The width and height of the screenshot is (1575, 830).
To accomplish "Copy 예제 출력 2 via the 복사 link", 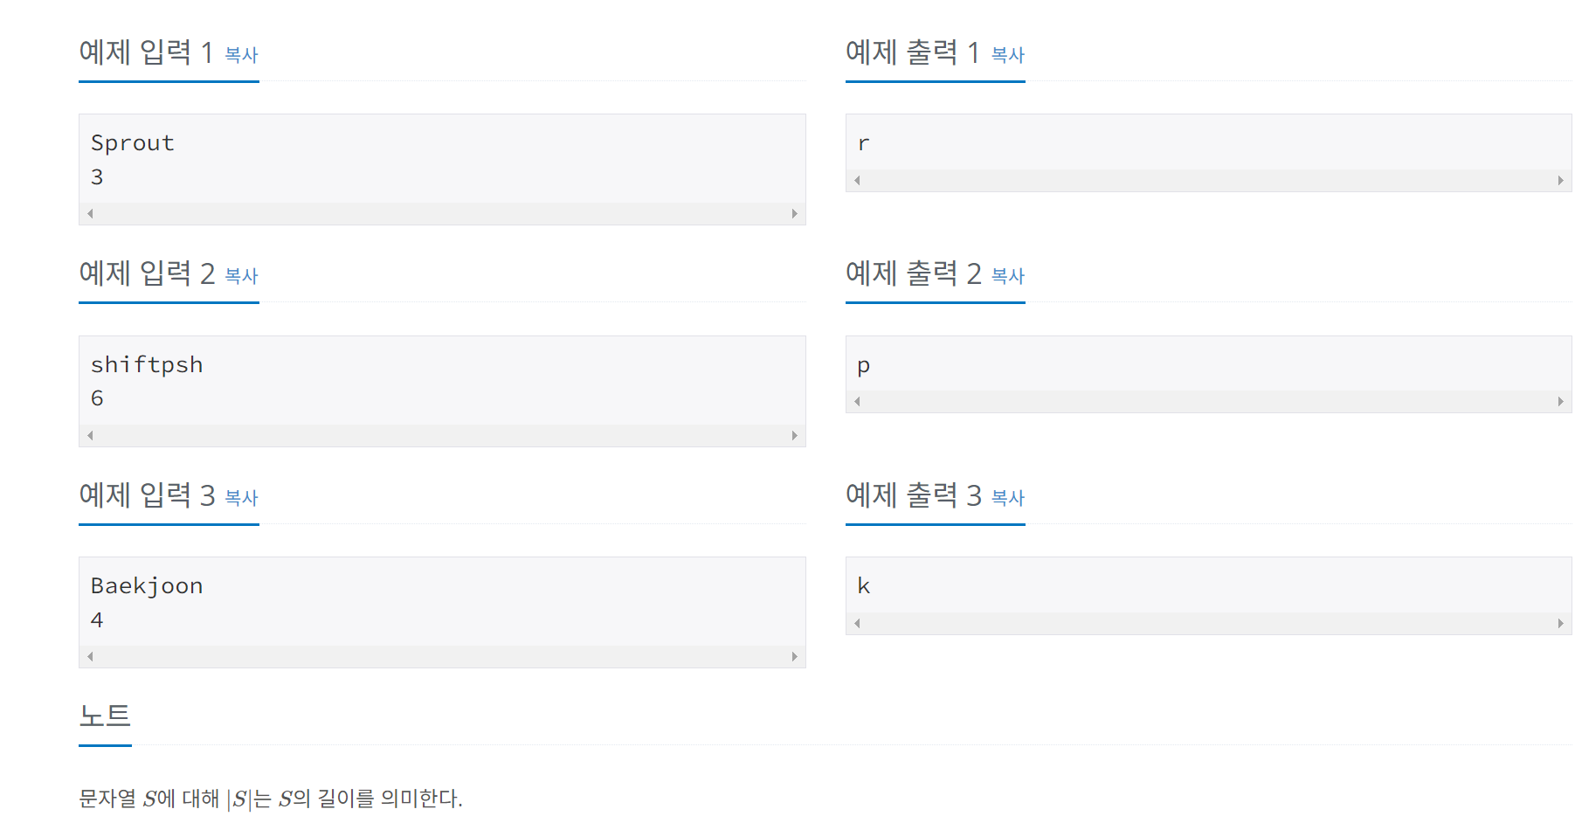I will tap(1007, 277).
